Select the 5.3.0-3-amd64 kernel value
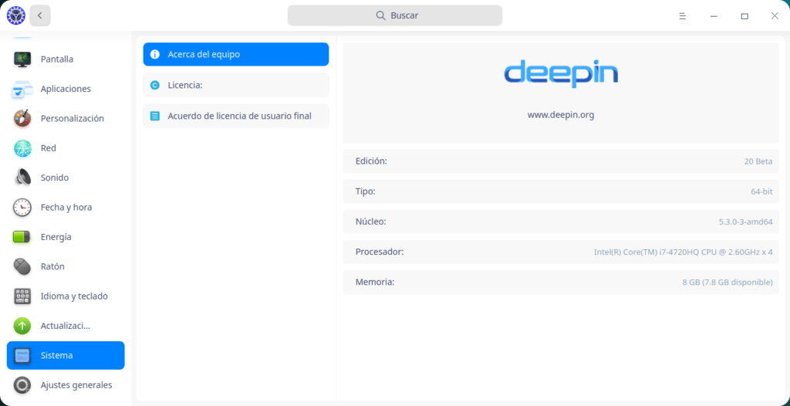This screenshot has width=790, height=406. [746, 222]
